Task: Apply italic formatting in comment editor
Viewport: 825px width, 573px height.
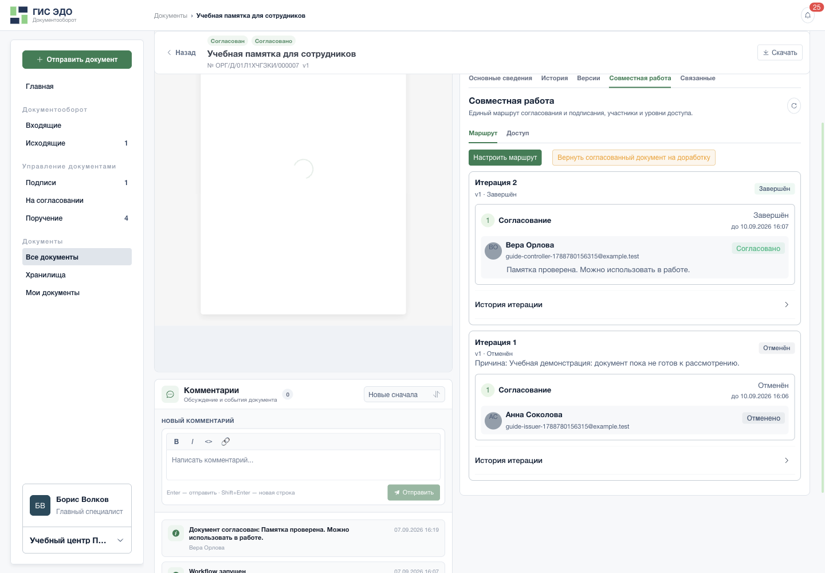Action: pos(192,442)
